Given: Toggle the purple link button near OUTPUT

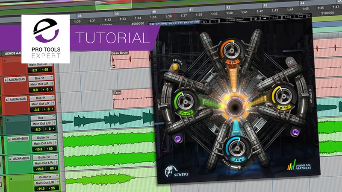Looking at the screenshot, I should [x=295, y=132].
